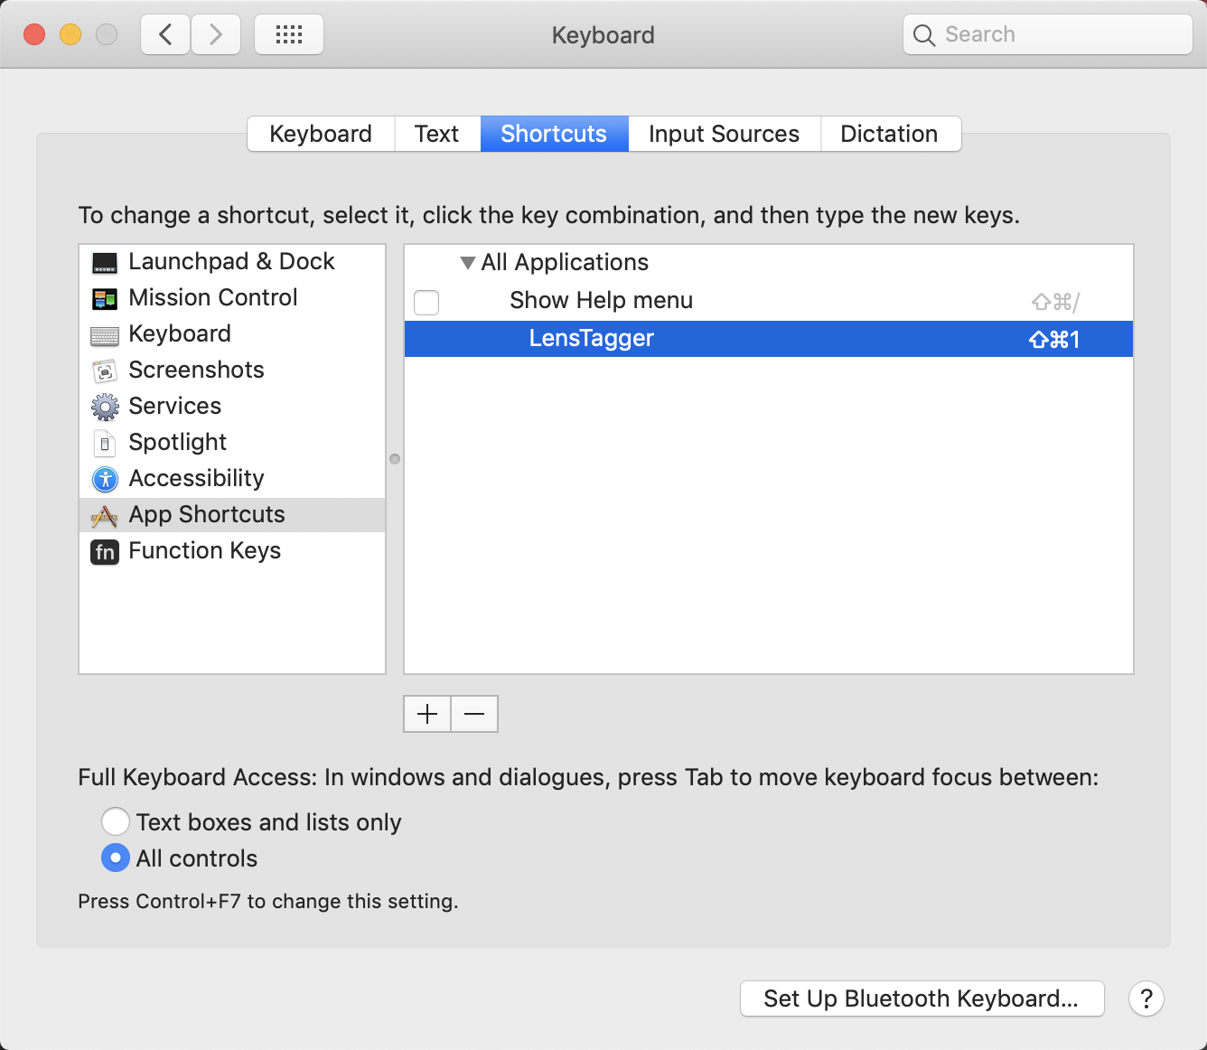Choose the Spotlight category icon
The width and height of the screenshot is (1207, 1050).
[105, 443]
